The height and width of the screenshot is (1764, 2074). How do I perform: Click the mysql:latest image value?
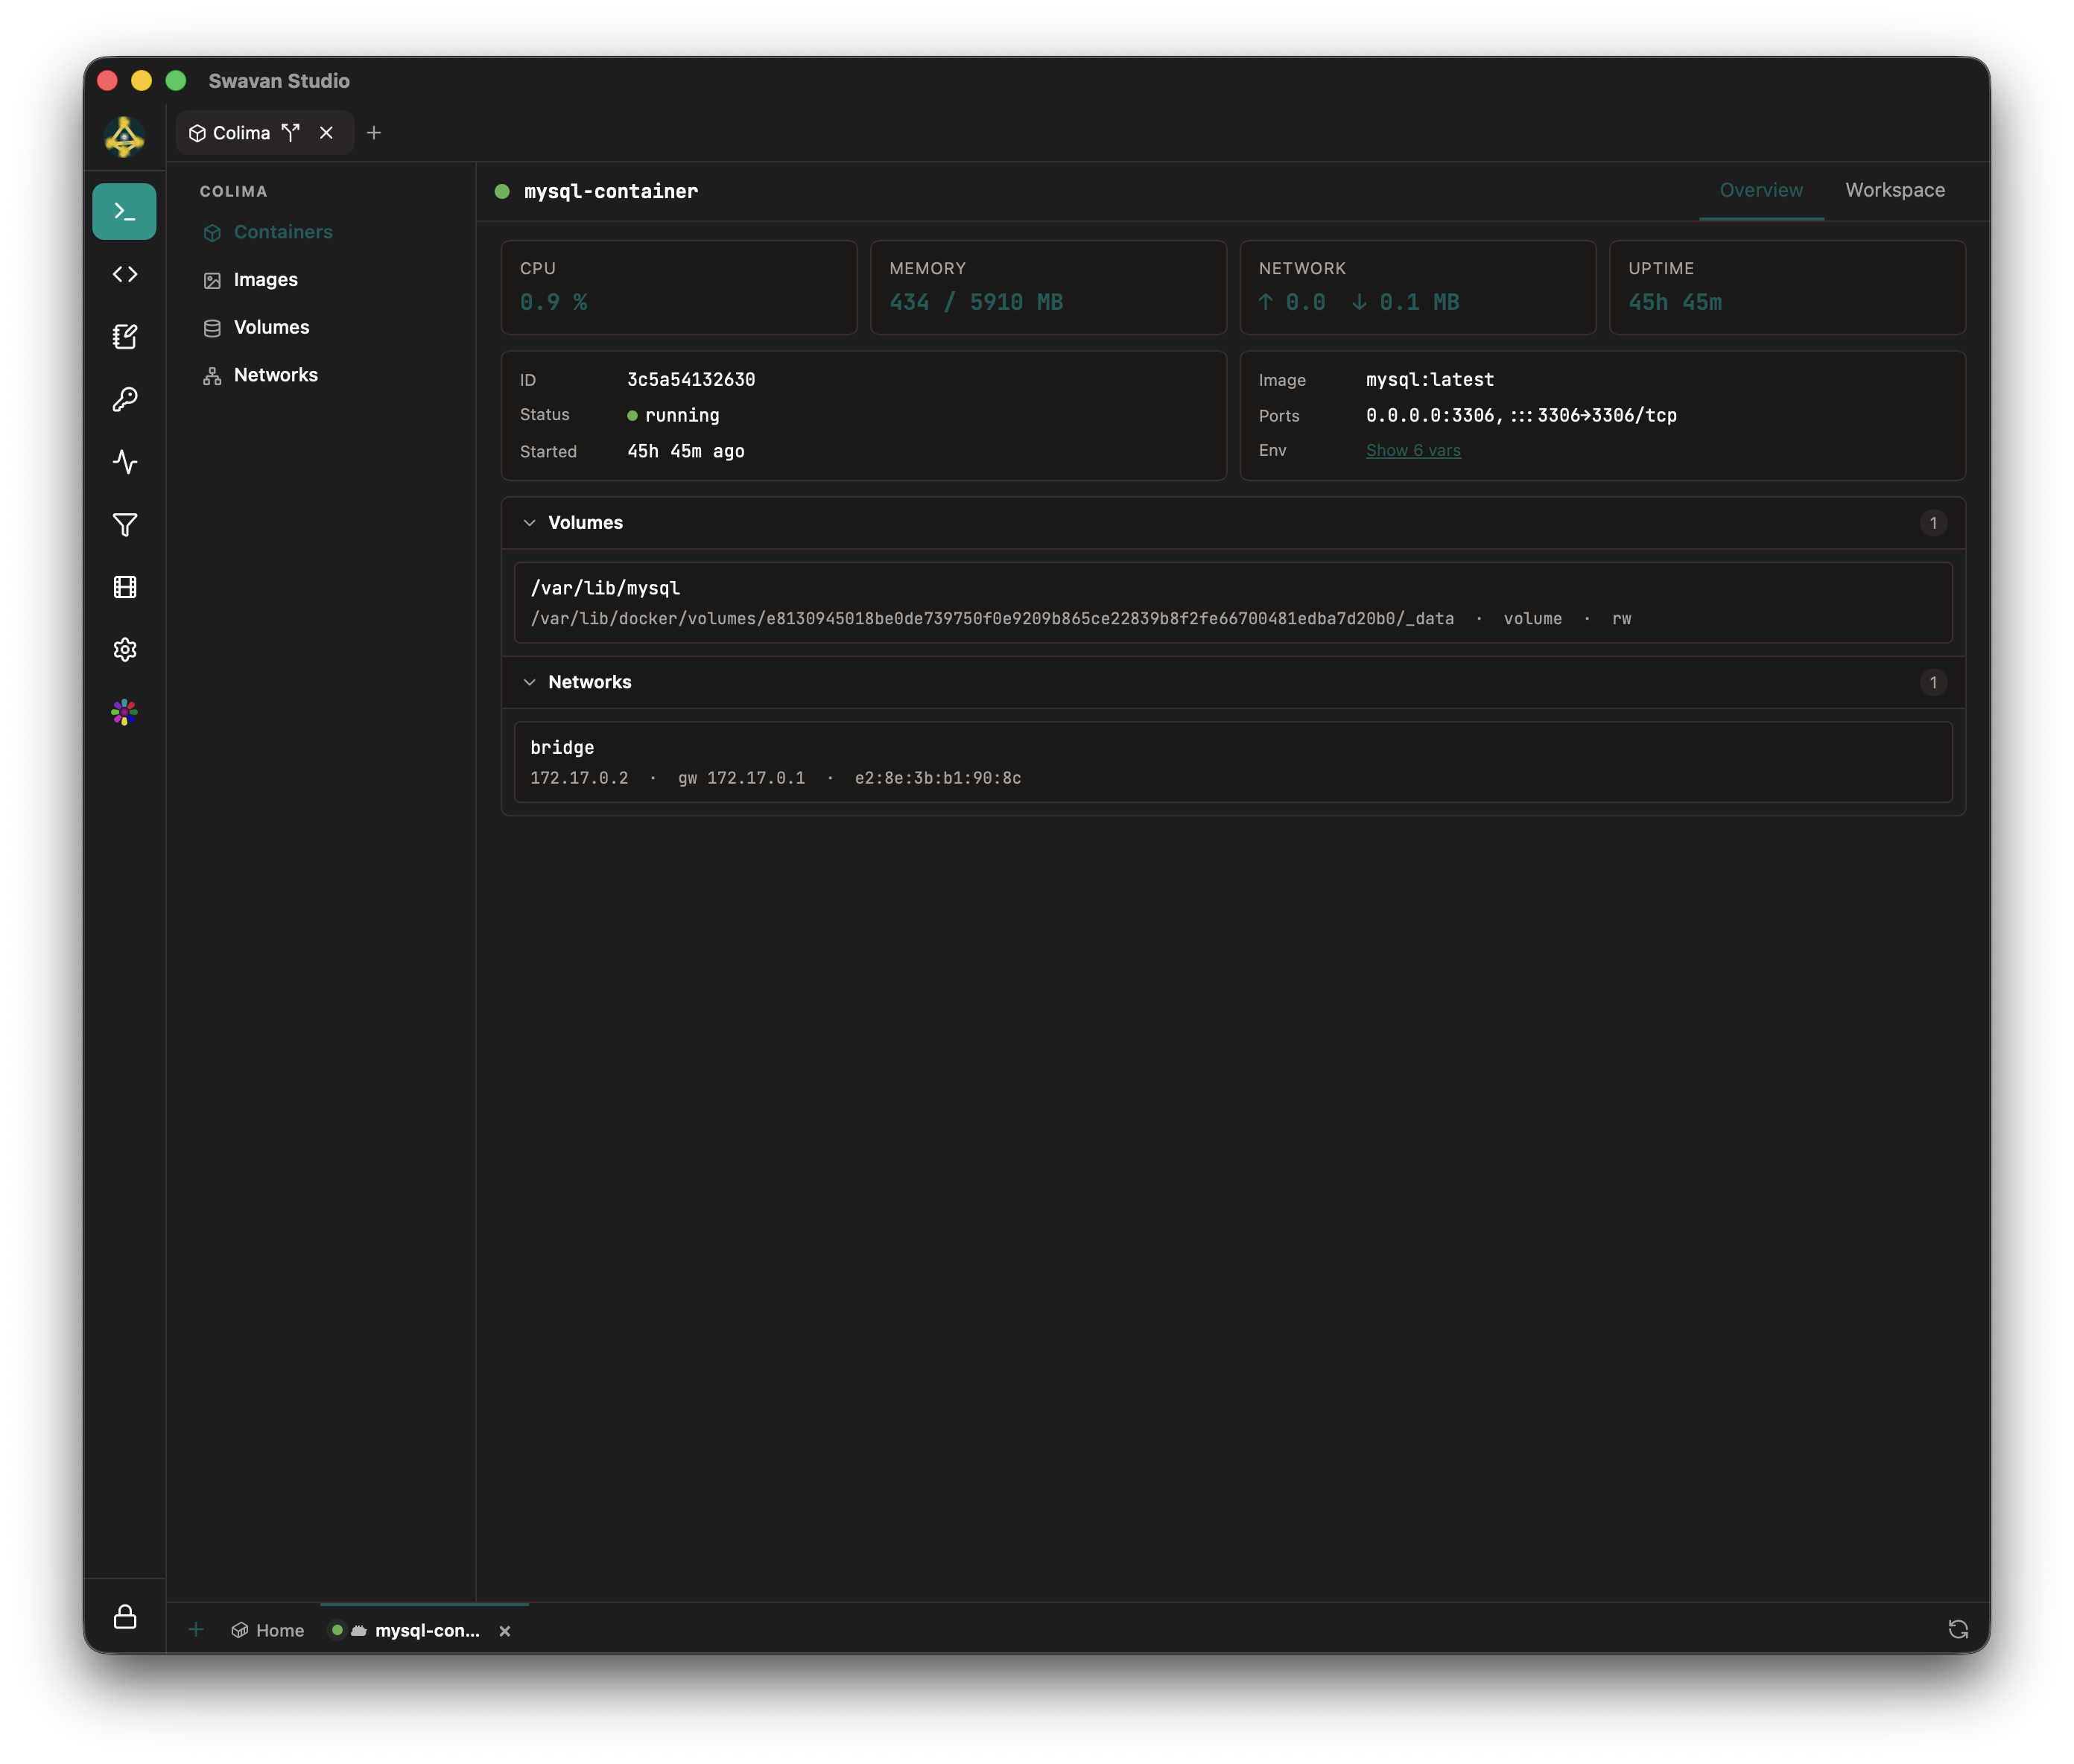(1429, 380)
